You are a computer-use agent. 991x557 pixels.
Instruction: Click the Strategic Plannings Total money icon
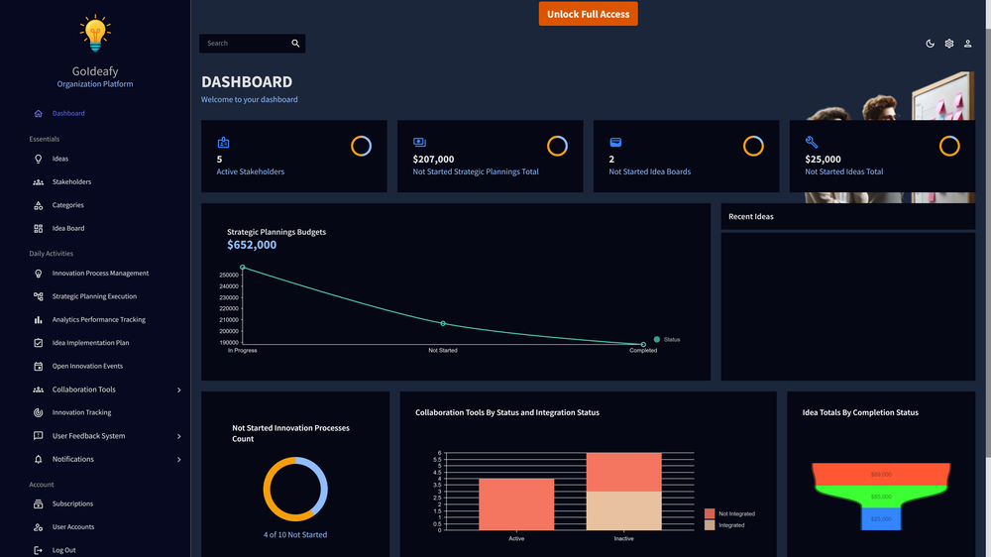[x=419, y=143]
